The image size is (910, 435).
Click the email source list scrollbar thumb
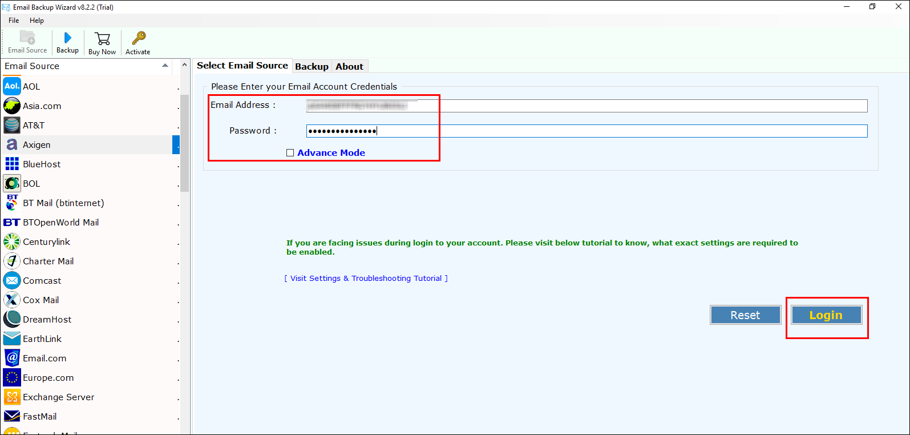pos(184,143)
